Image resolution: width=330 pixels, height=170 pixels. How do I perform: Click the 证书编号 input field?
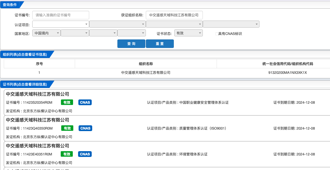point(61,15)
